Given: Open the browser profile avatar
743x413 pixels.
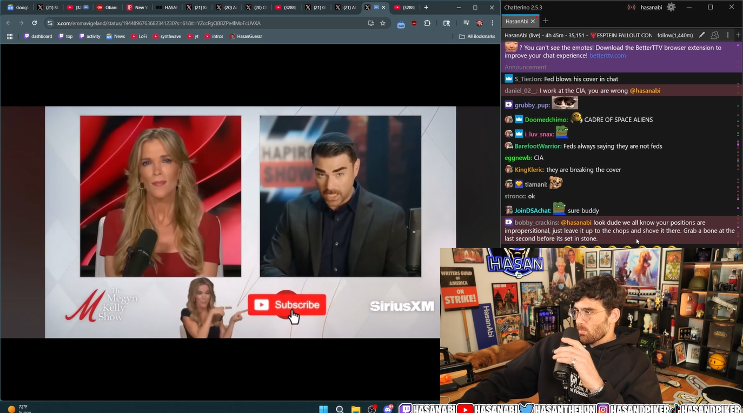Looking at the screenshot, I should [479, 23].
